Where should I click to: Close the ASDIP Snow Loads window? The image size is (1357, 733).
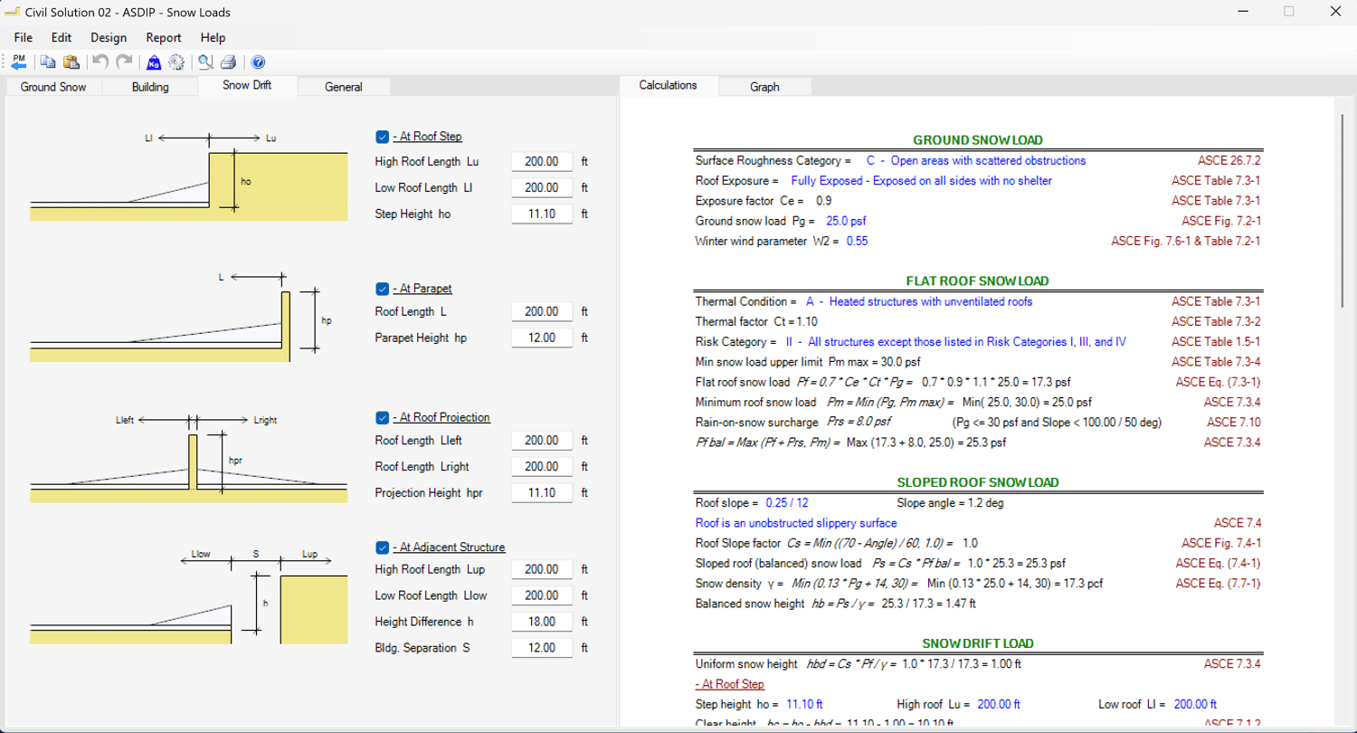click(1335, 12)
